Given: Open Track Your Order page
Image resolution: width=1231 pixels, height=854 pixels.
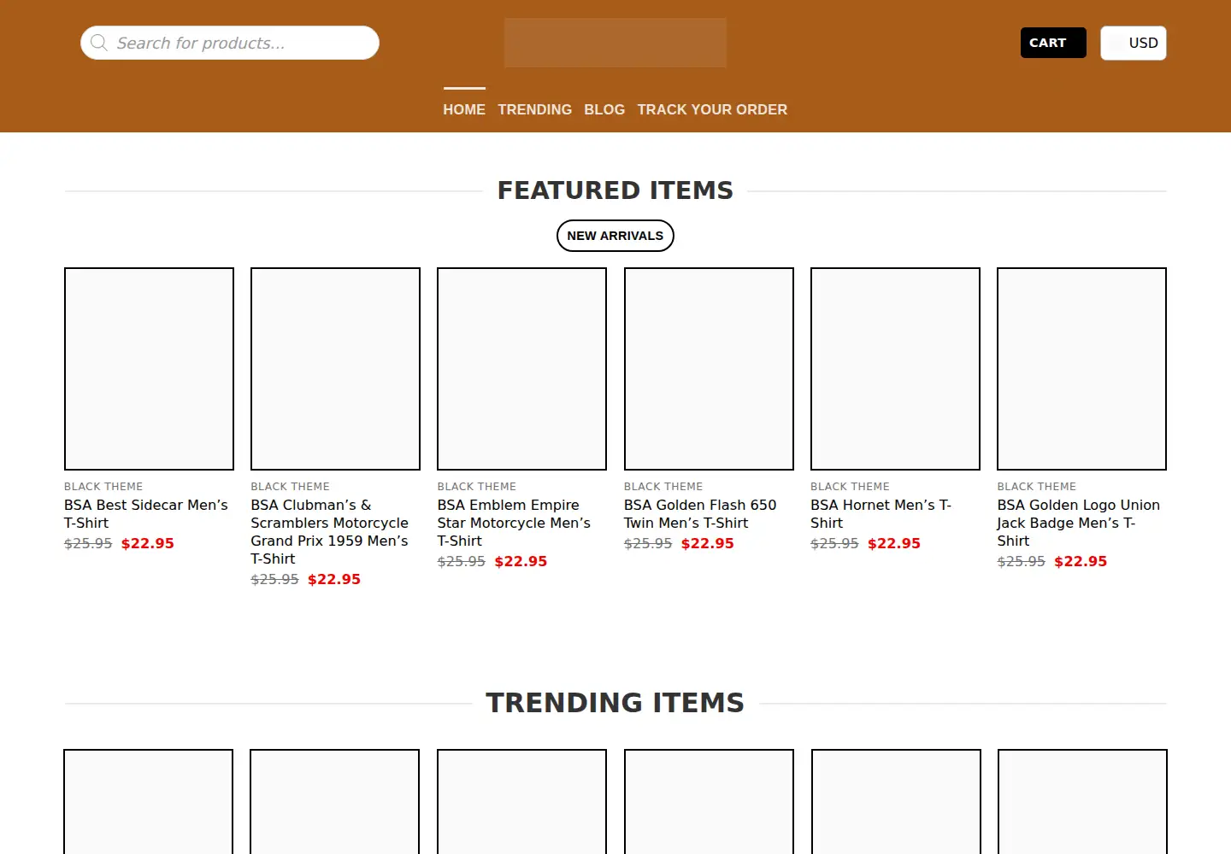Looking at the screenshot, I should [712, 109].
